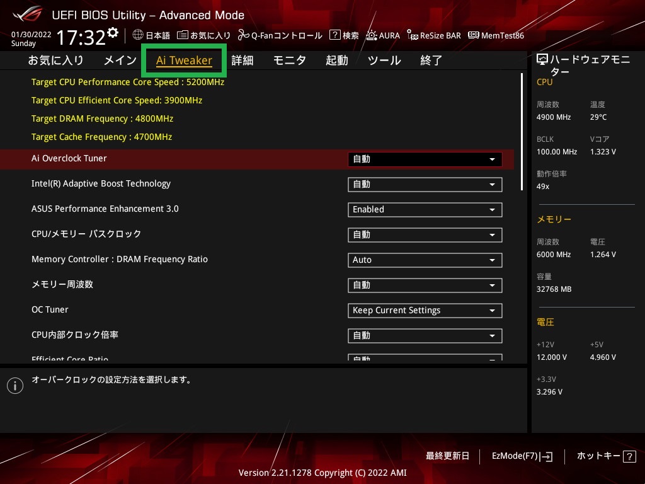645x484 pixels.
Task: Click Target Cache Frequency 4700MHz text
Action: tap(101, 137)
